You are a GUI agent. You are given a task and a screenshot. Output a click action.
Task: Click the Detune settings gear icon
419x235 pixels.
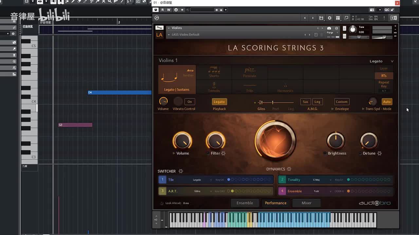pyautogui.click(x=379, y=153)
